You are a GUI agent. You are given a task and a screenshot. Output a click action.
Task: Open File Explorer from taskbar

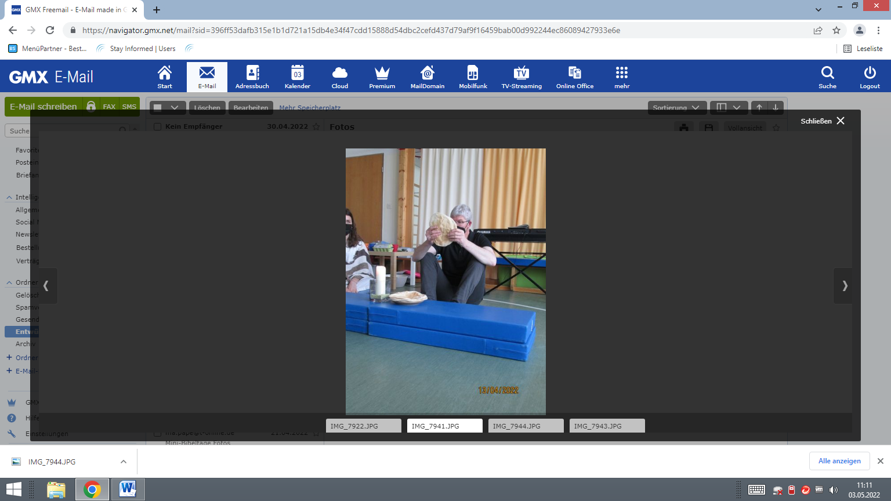[56, 489]
